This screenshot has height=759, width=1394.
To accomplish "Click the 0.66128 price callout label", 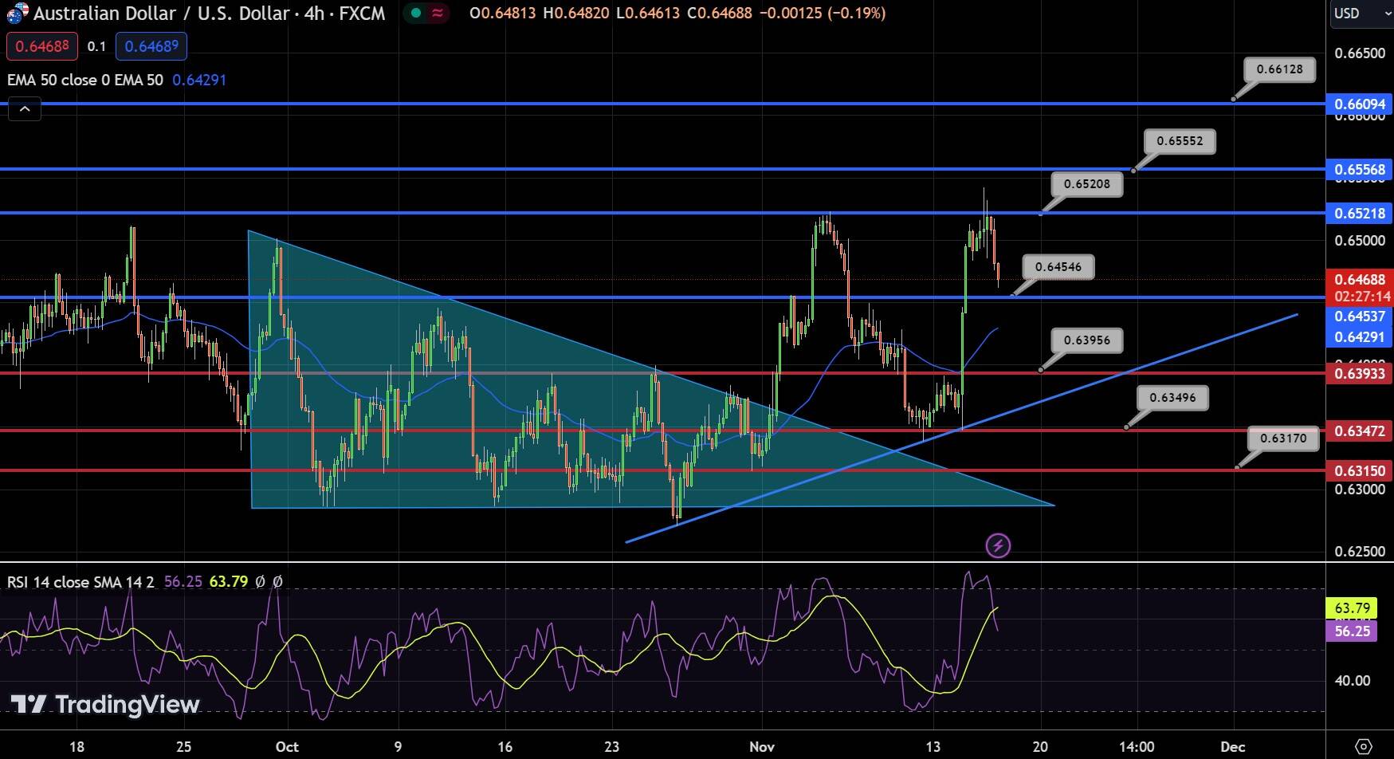I will tap(1280, 70).
